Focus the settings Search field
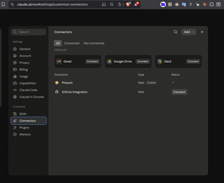 (28, 32)
